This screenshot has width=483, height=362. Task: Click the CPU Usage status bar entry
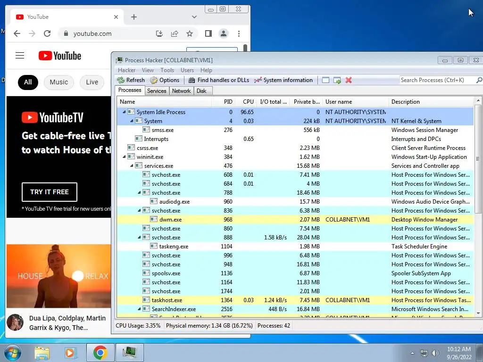tap(138, 326)
